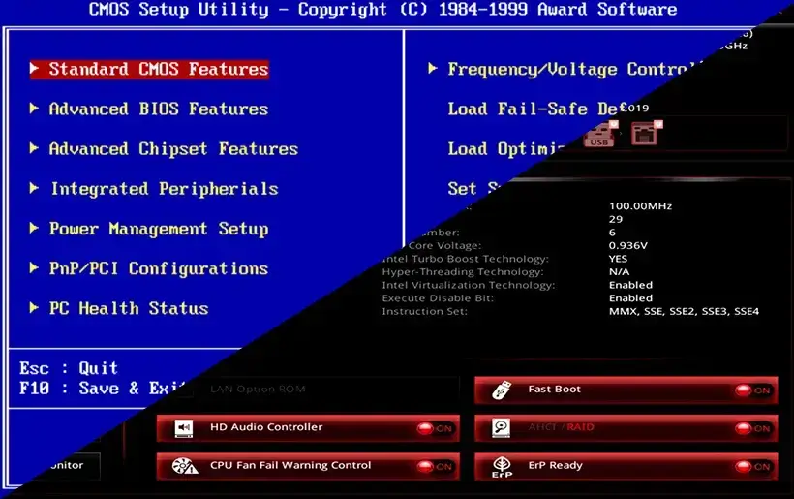This screenshot has height=499, width=794.
Task: Click the boot device icon right of USB
Action: click(x=647, y=133)
